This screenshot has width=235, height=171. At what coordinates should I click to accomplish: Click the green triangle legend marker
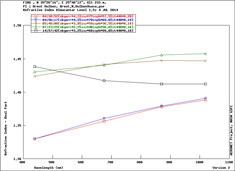(36, 27)
